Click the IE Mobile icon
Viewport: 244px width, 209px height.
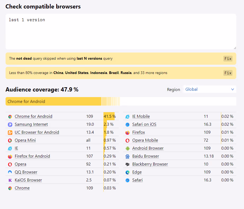coord(128,116)
